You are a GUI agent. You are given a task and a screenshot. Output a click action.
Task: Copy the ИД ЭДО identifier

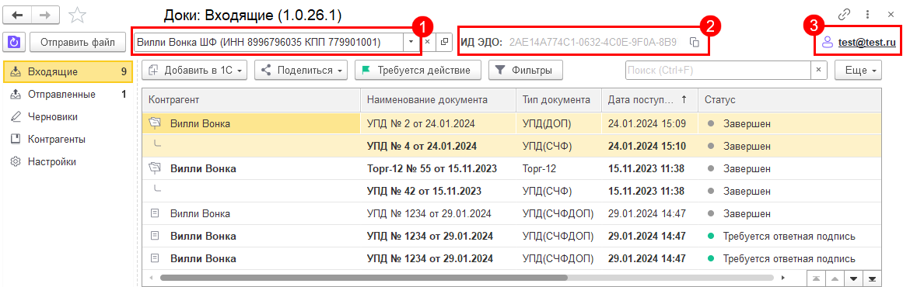pyautogui.click(x=695, y=42)
